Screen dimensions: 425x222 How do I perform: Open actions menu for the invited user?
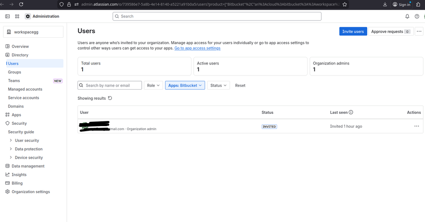[x=416, y=126]
